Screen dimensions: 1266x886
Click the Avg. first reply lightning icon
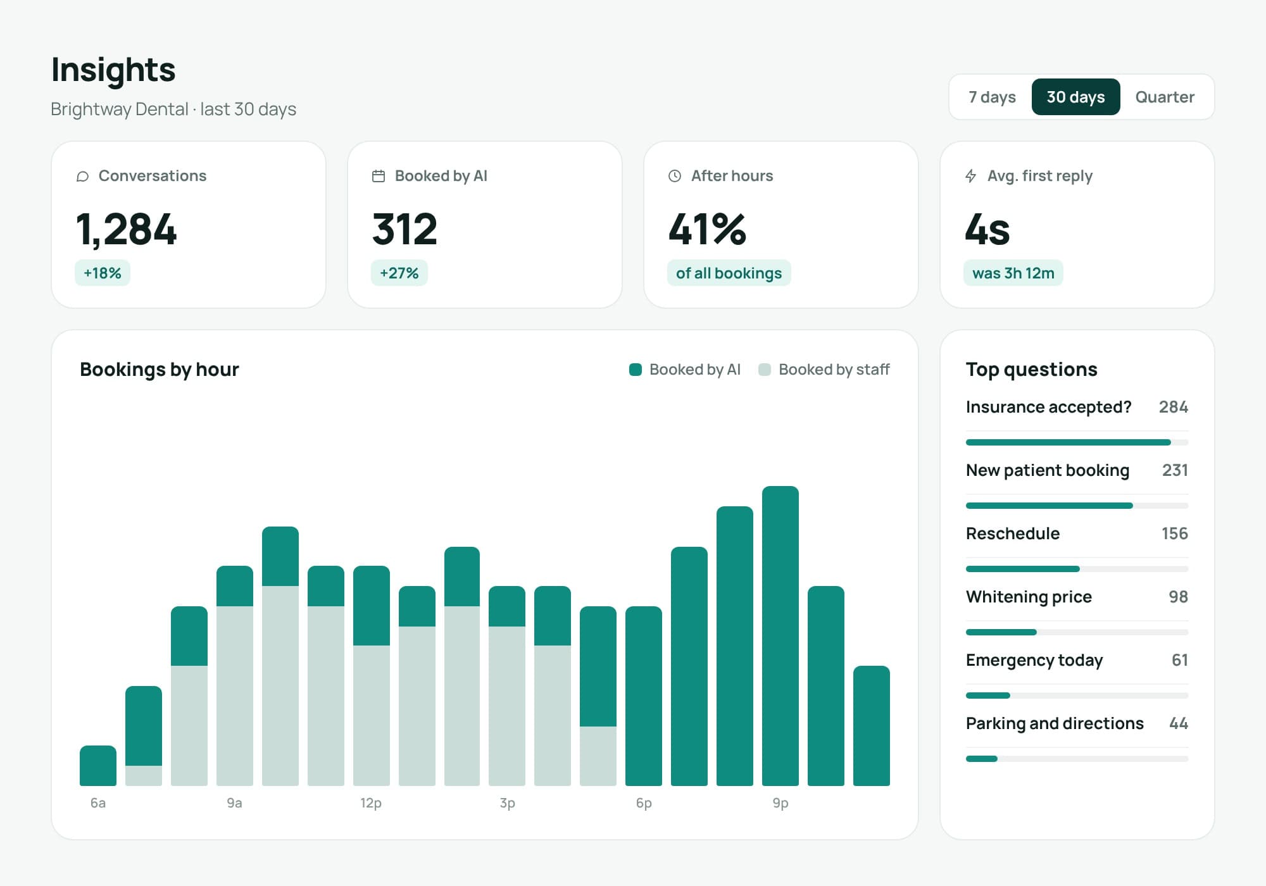[971, 176]
